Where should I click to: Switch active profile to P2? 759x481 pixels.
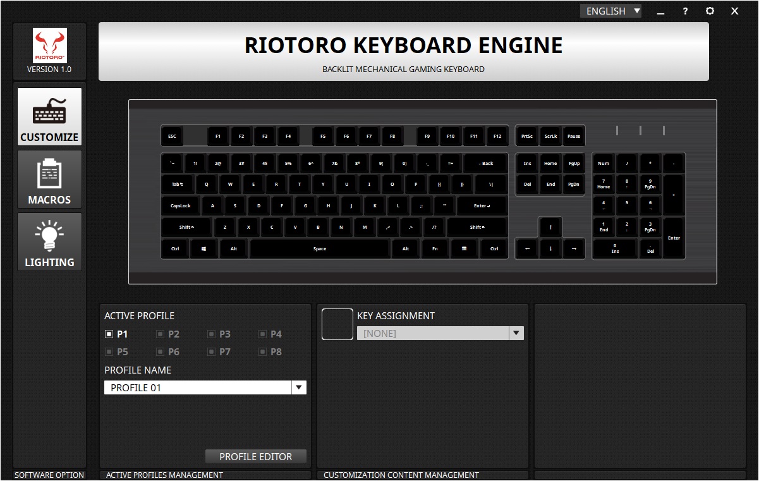click(x=161, y=334)
